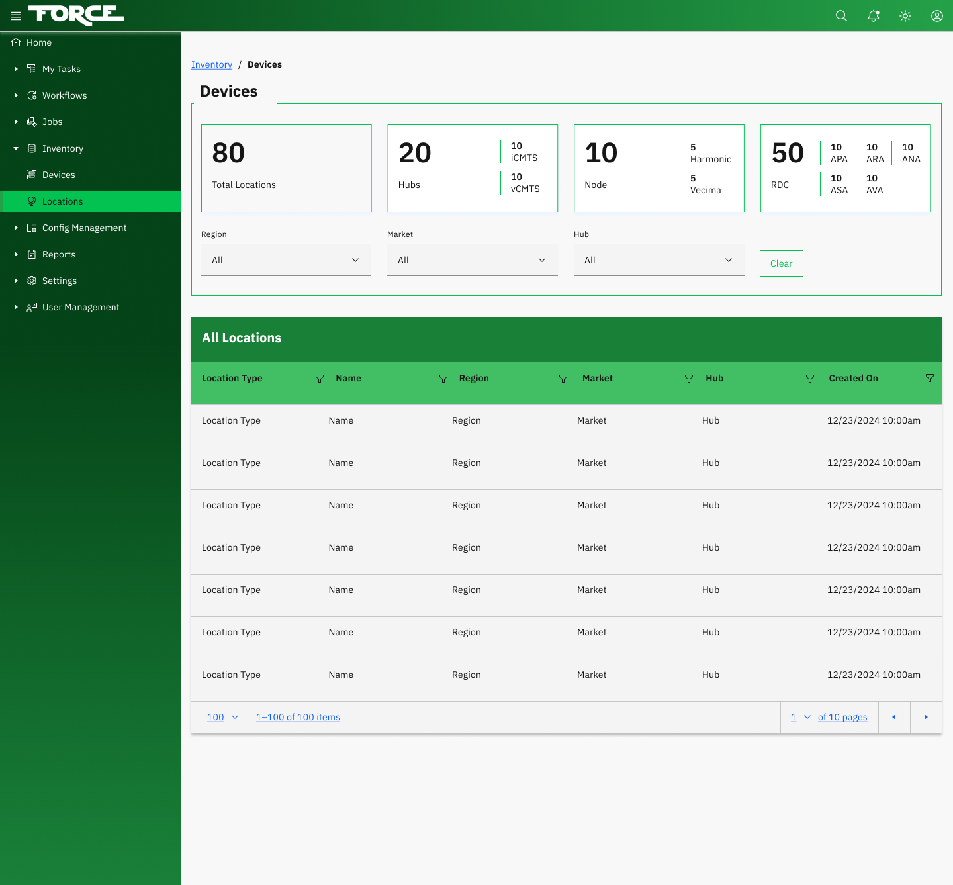Viewport: 953px width, 885px height.
Task: Filter the Location Type column
Action: 320,379
